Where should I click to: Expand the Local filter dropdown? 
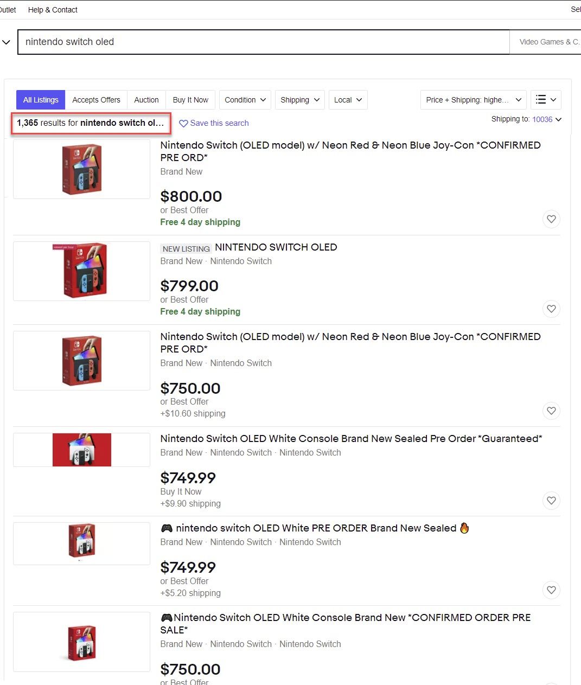click(348, 100)
